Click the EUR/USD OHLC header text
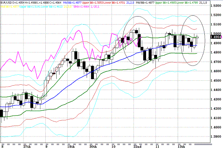 31,2
